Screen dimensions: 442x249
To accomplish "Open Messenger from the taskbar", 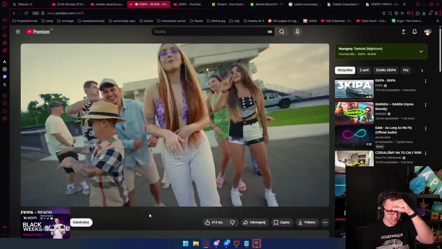I will [x=226, y=243].
